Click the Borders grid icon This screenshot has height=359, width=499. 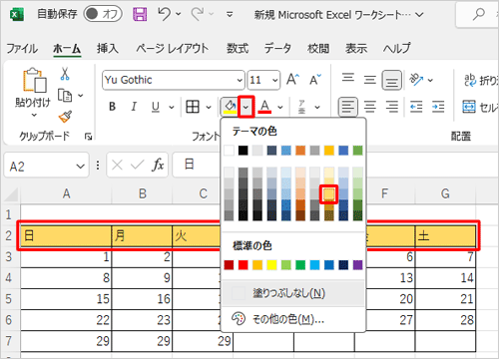193,107
